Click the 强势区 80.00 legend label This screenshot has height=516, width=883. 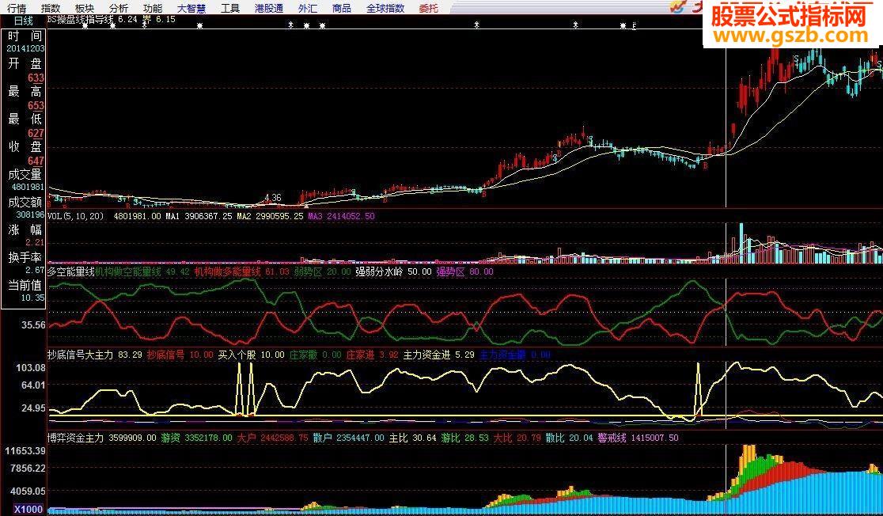(x=464, y=271)
